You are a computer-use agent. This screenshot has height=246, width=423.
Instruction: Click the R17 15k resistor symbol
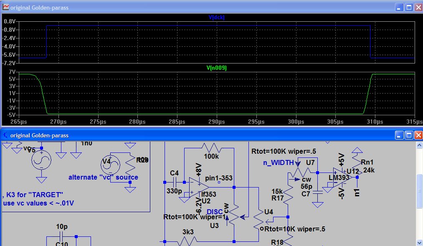click(x=288, y=195)
